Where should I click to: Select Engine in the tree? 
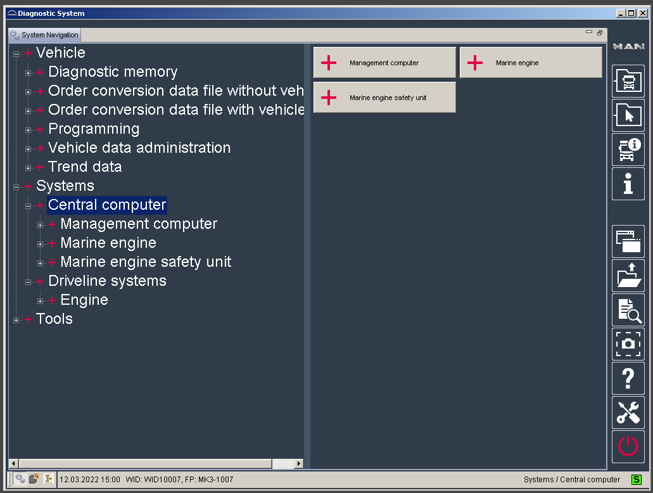tap(84, 300)
